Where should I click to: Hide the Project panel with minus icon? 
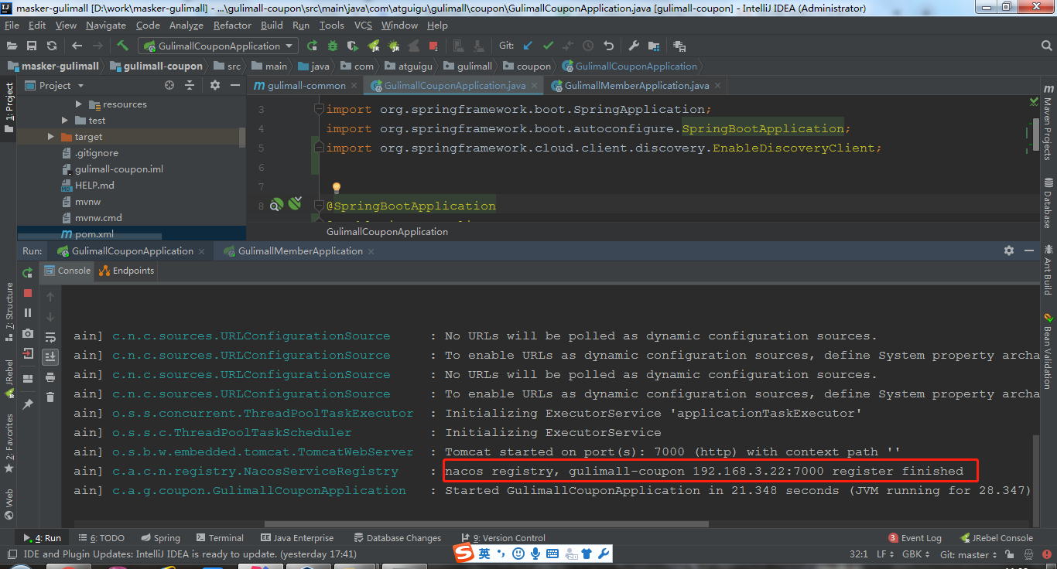[x=234, y=85]
